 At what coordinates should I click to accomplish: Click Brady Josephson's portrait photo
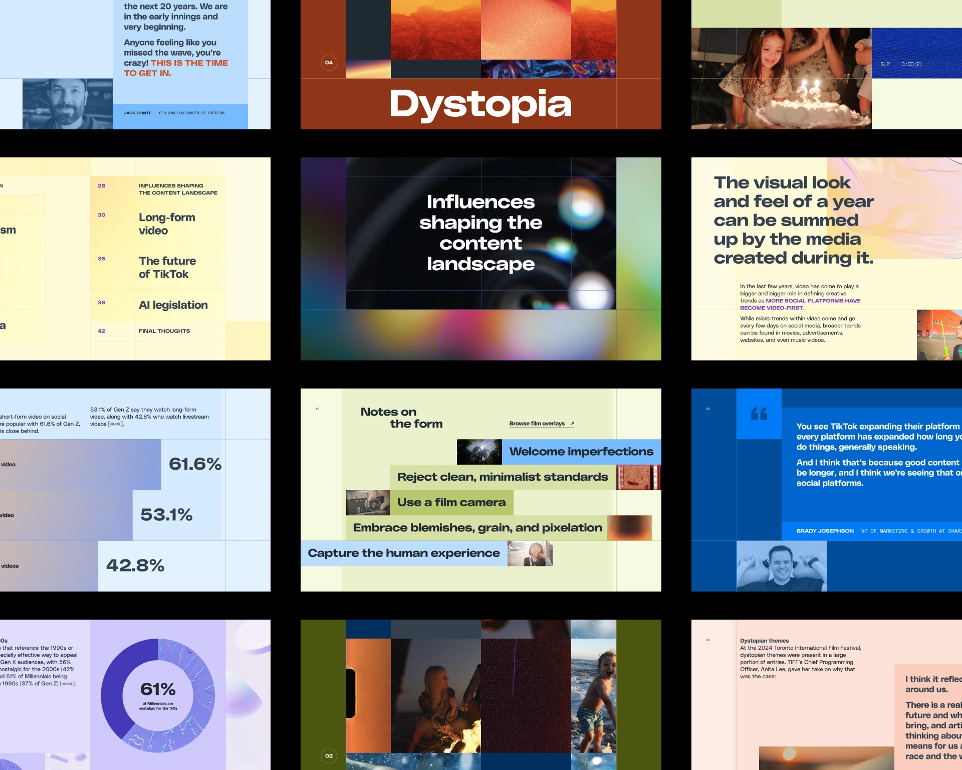(782, 566)
